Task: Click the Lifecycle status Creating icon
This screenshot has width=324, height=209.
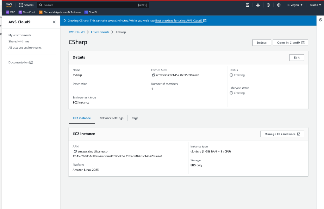Action: pos(231,93)
